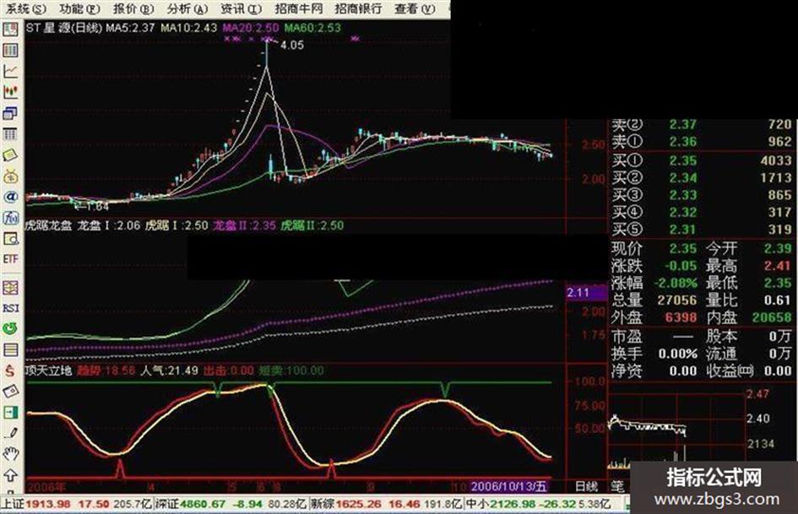Click the 新综 1625.26 index in status bar

pyautogui.click(x=346, y=505)
